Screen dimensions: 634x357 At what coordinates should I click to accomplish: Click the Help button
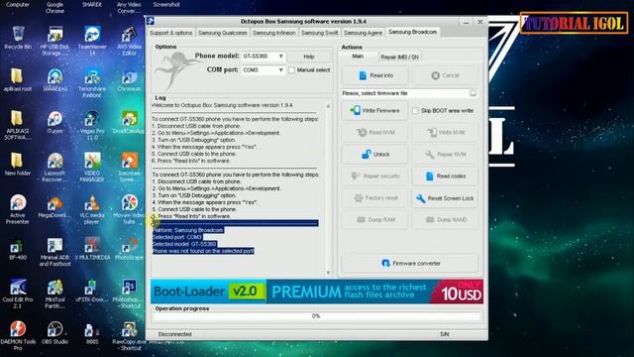click(308, 57)
